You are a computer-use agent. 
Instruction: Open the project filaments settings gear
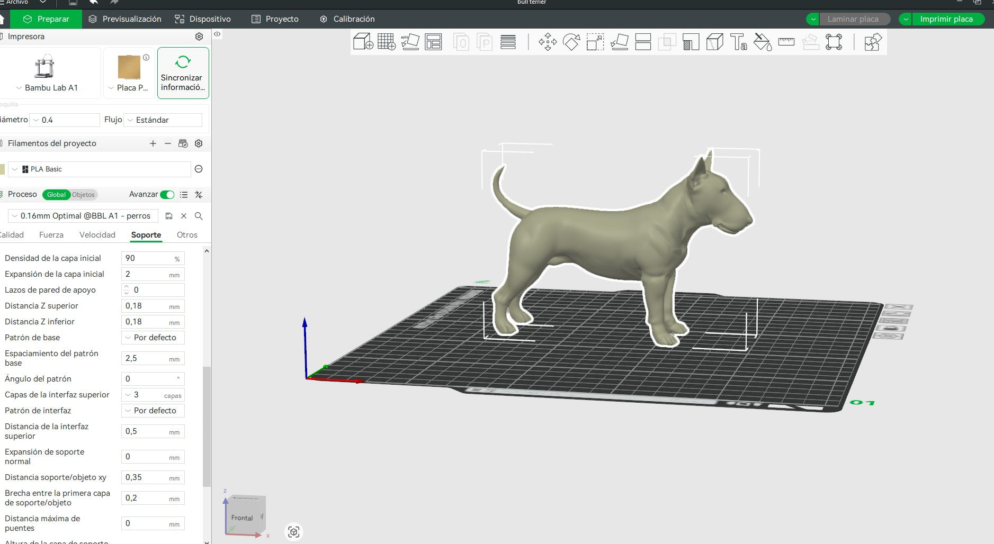(199, 143)
